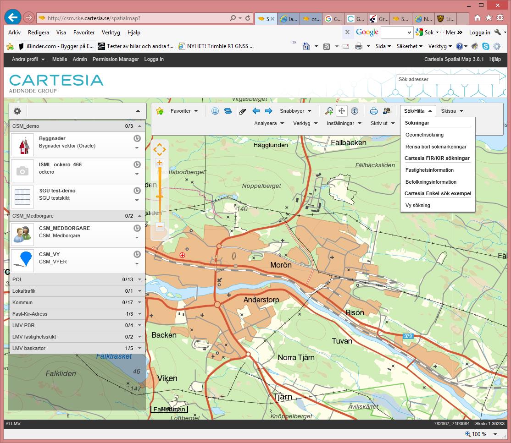Screen dimensions: 511x443
Task: Select the measure ruler tool
Action: [242, 111]
